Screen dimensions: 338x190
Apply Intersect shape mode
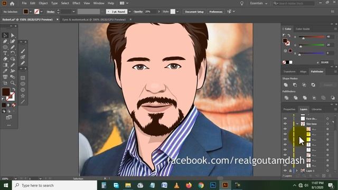pyautogui.click(x=304, y=85)
